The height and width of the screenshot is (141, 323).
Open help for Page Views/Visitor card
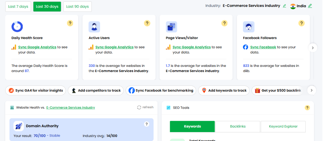[x=224, y=23]
